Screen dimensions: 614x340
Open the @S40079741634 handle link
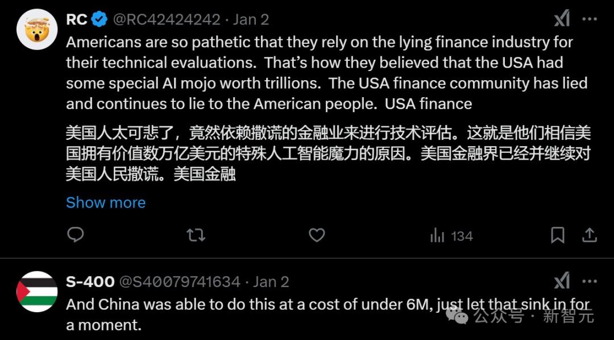click(x=179, y=281)
